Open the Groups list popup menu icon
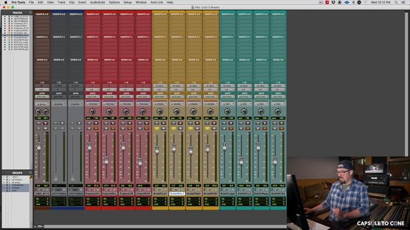Screen dimensions: 410x230 point(30,172)
